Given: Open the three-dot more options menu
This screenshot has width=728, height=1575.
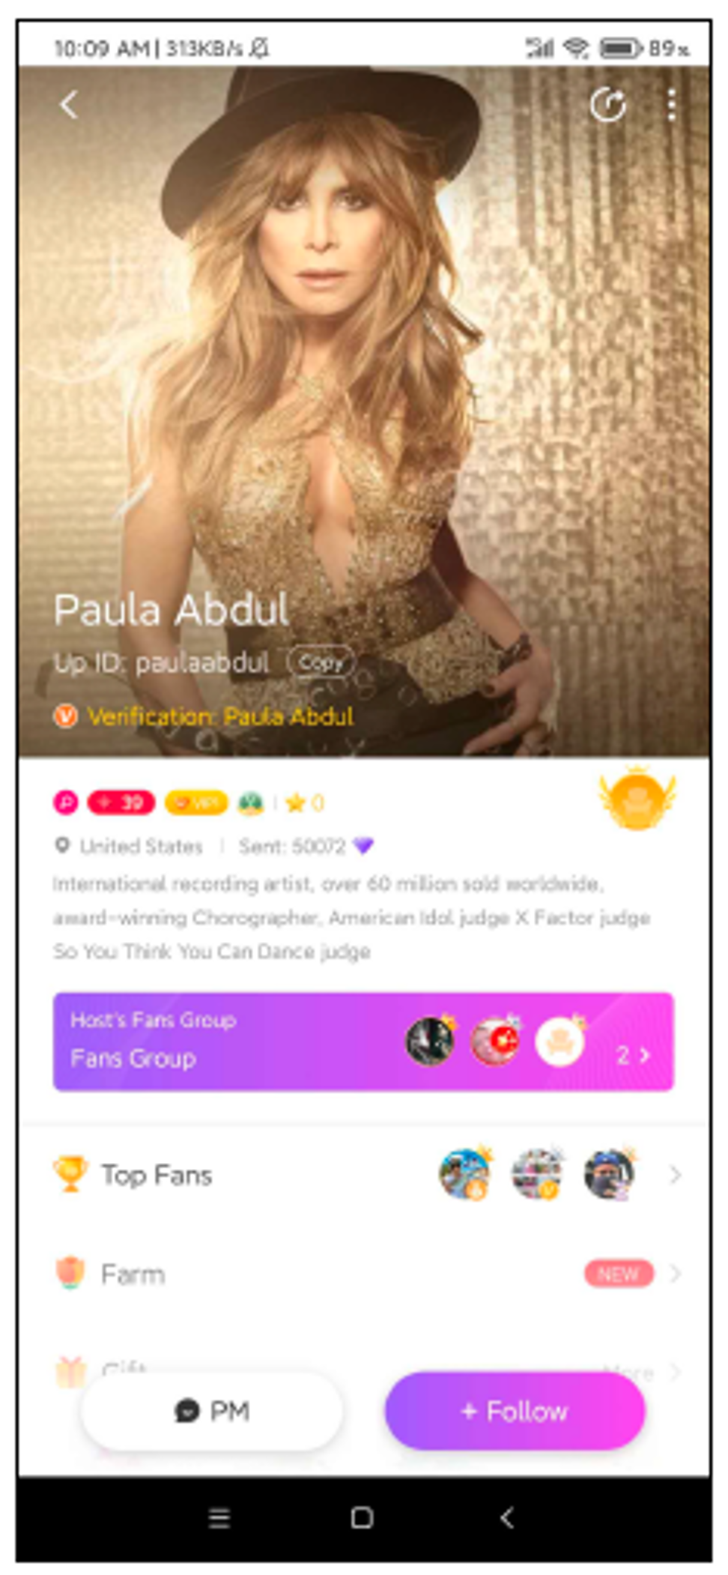Looking at the screenshot, I should [x=671, y=105].
